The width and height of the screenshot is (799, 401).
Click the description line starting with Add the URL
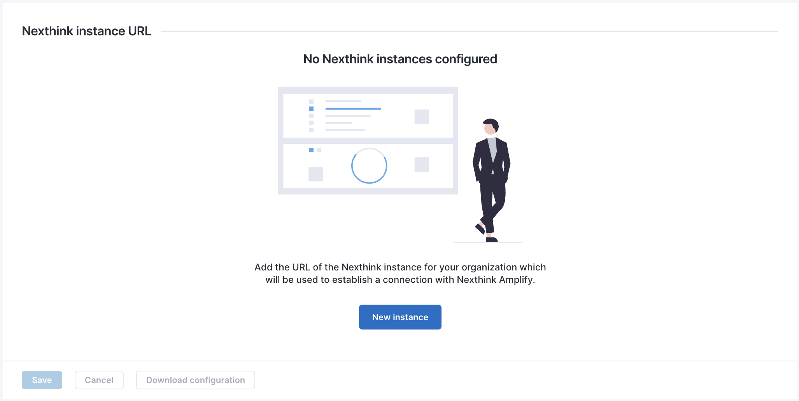[x=400, y=267]
